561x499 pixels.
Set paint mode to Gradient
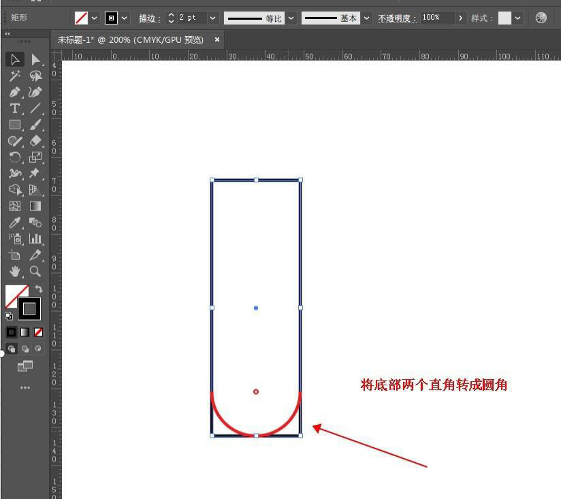tap(25, 332)
